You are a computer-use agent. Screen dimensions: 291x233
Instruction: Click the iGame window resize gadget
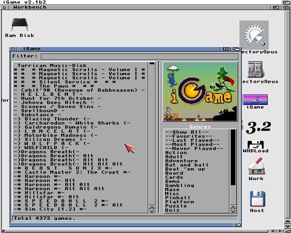click(x=238, y=225)
